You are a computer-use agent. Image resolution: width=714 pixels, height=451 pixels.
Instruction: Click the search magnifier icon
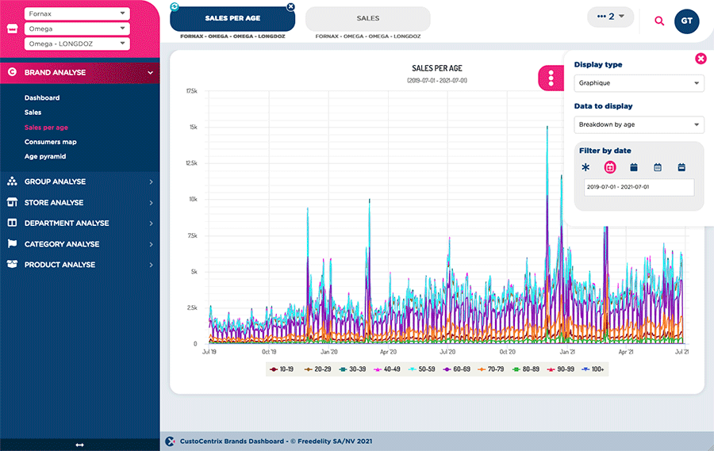pos(659,21)
